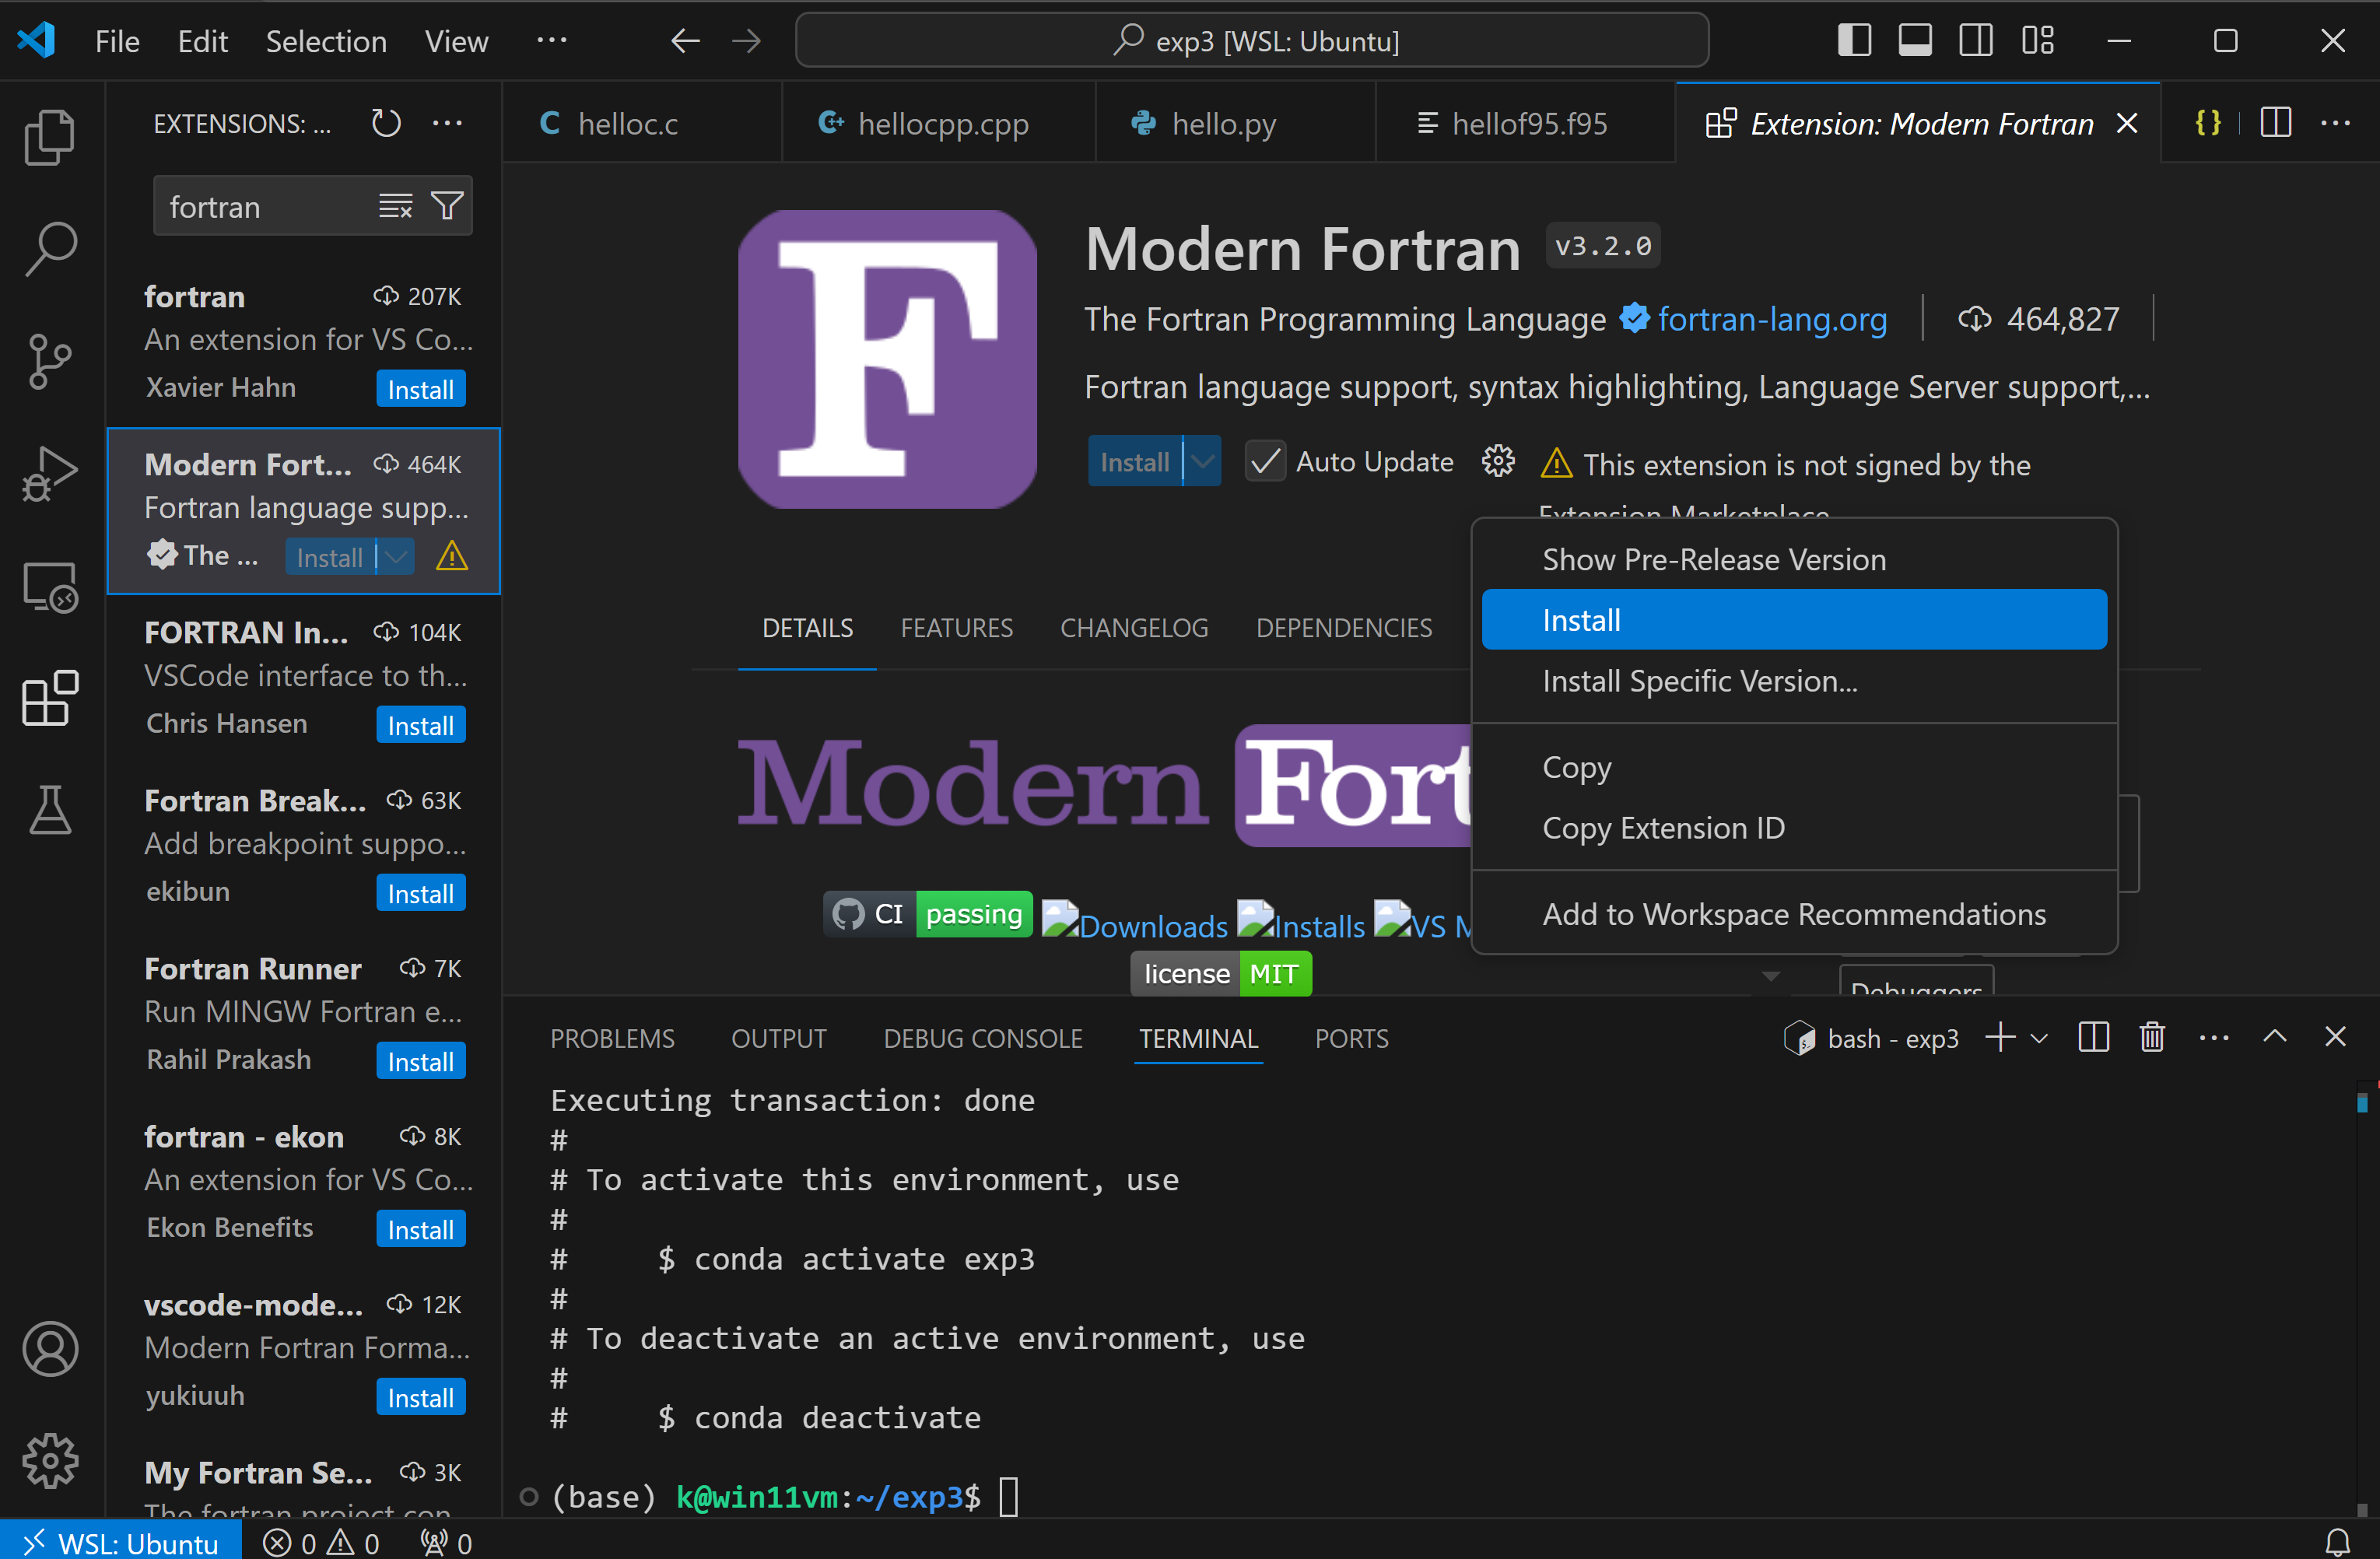Refresh the extensions list
This screenshot has width=2380, height=1559.
click(386, 124)
